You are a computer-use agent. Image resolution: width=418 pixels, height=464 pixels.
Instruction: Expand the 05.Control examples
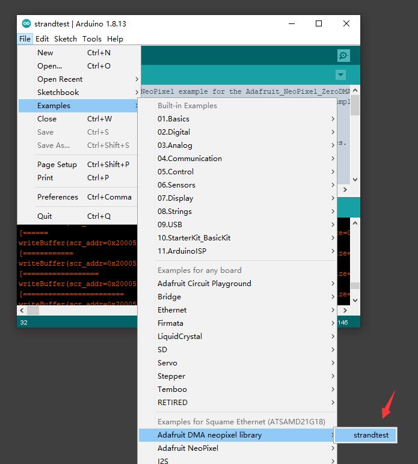tap(238, 172)
